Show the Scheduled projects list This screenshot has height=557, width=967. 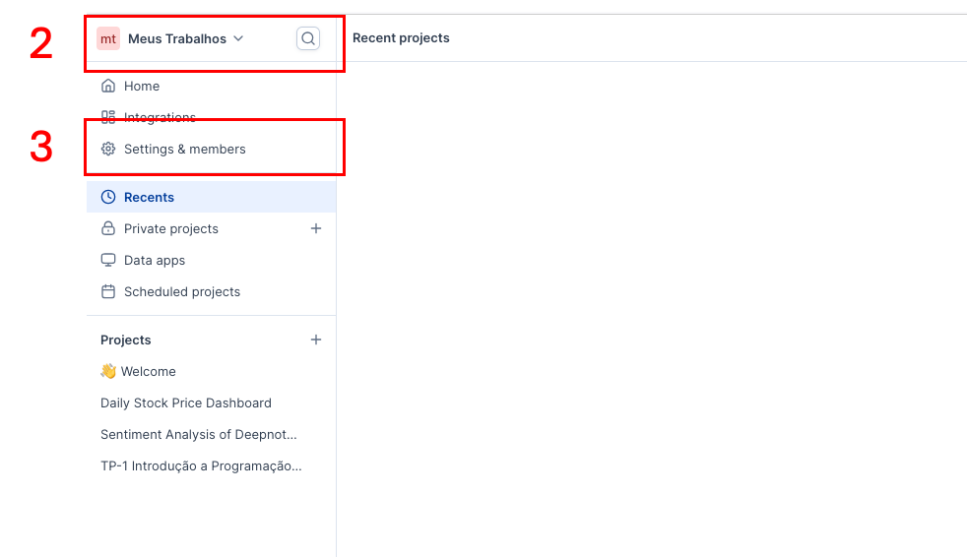(182, 291)
